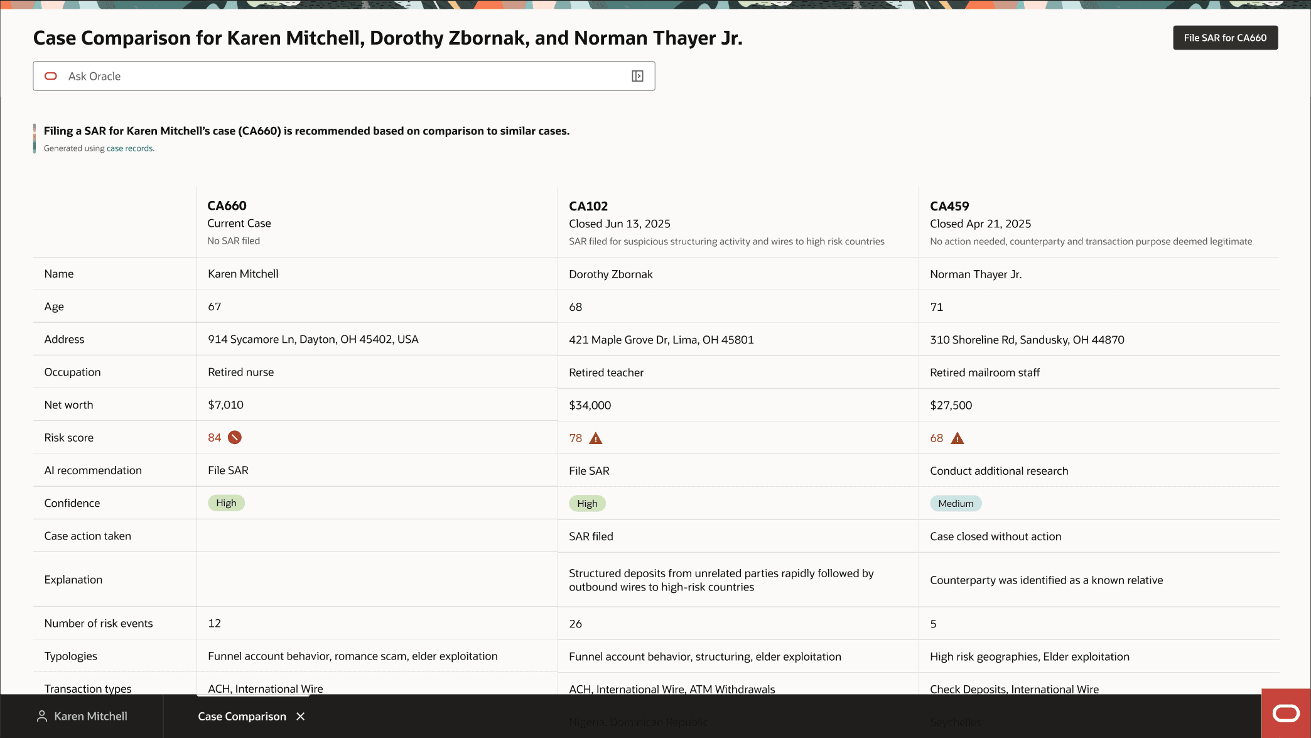Click the panel expand icon in Ask Oracle bar
This screenshot has height=738, width=1311.
click(637, 76)
